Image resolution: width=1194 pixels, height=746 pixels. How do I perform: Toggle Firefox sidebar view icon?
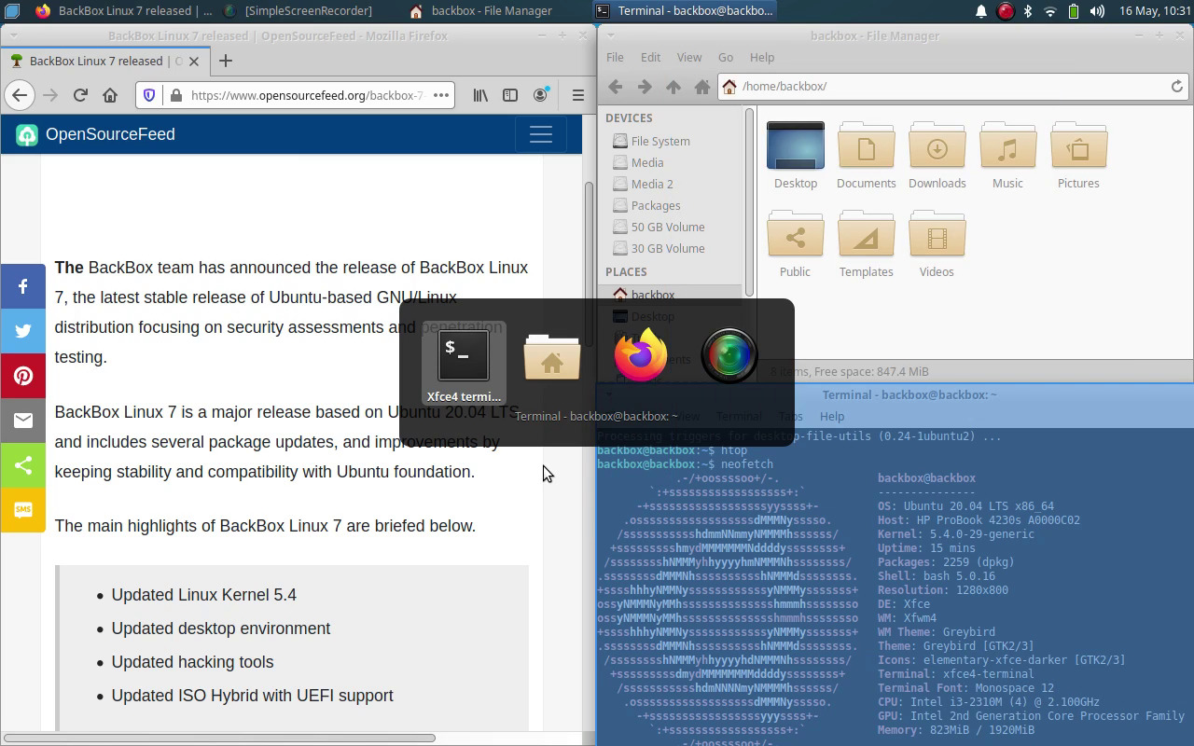[x=510, y=95]
